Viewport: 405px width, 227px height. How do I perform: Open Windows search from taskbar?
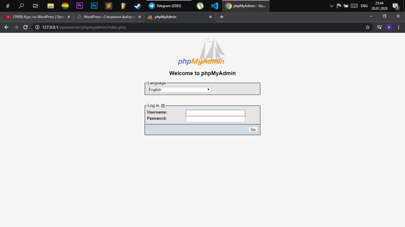pos(22,6)
